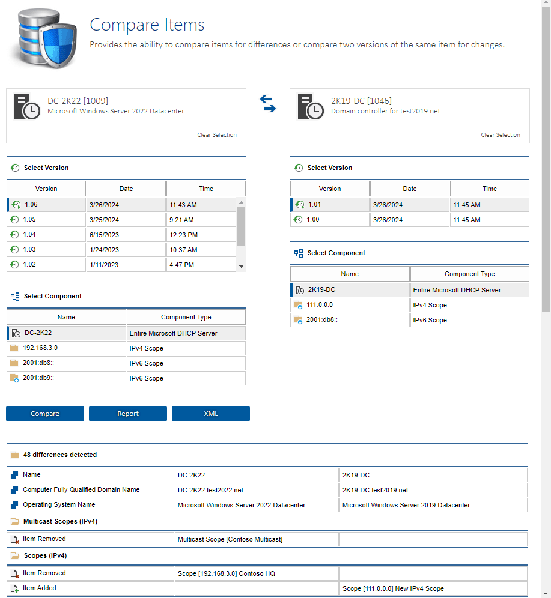Clear Selection for DC-2K22 item

coord(217,135)
